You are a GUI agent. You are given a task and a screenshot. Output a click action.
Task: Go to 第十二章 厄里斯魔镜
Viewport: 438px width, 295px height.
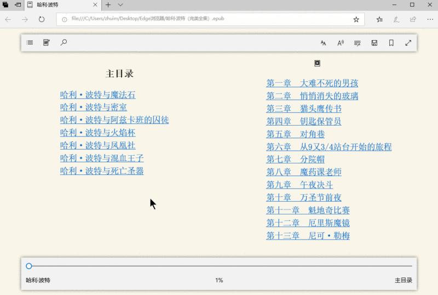tap(308, 223)
